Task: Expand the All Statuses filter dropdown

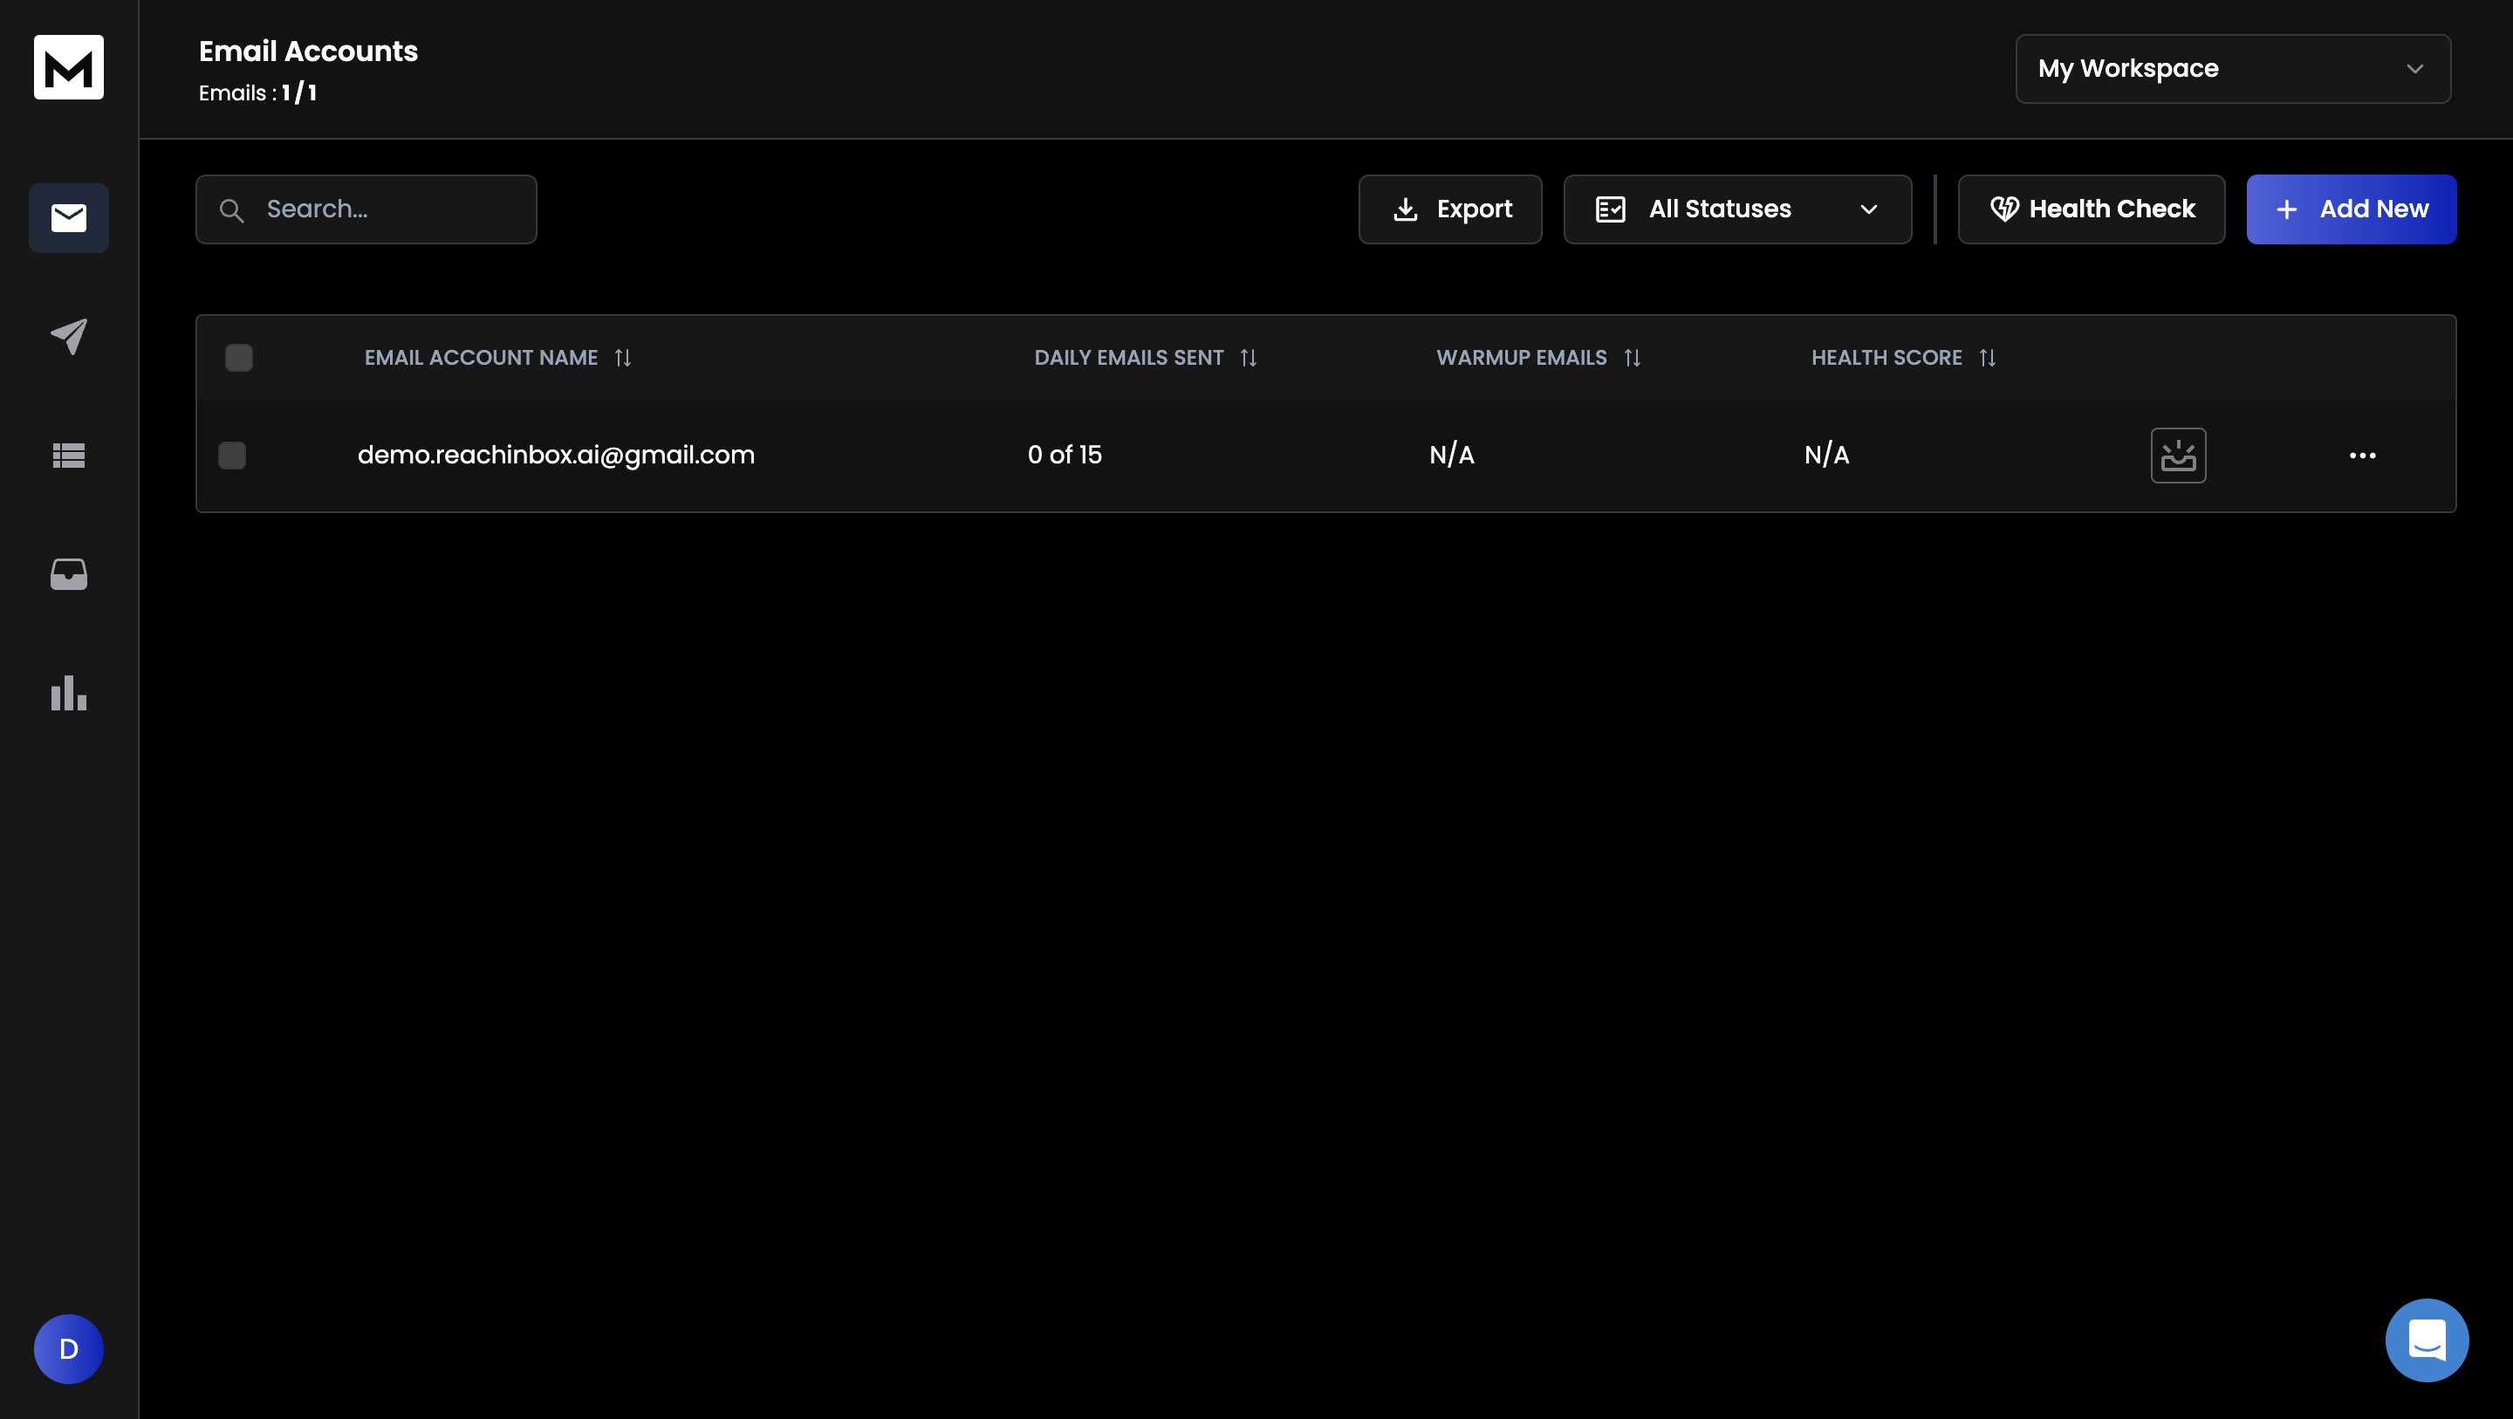Action: tap(1736, 209)
